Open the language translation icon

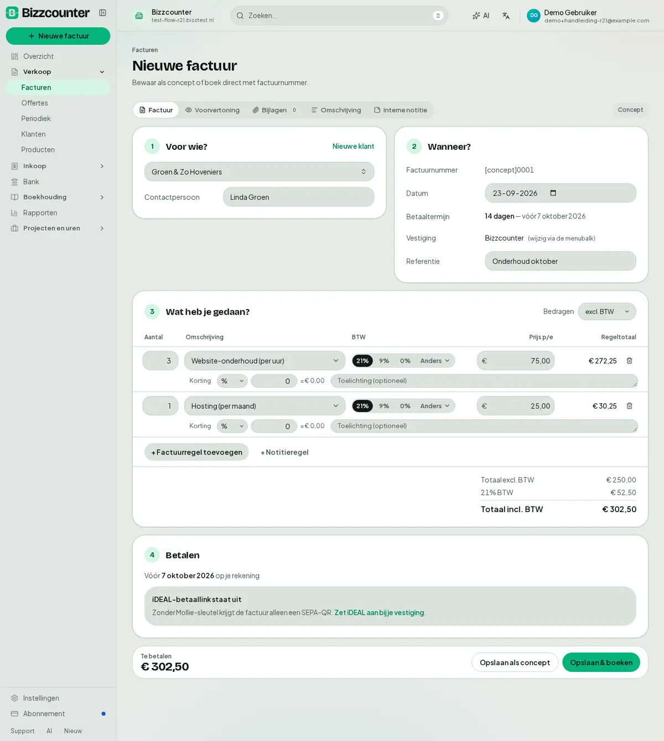506,15
